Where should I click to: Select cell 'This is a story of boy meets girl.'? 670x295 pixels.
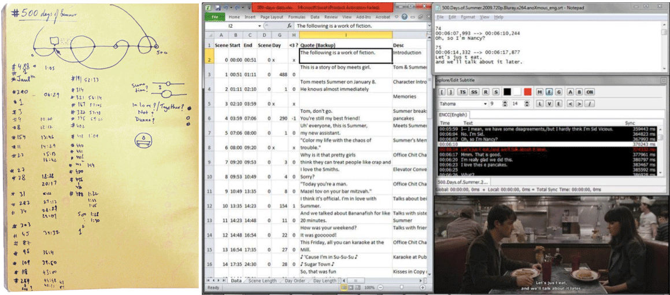point(345,71)
